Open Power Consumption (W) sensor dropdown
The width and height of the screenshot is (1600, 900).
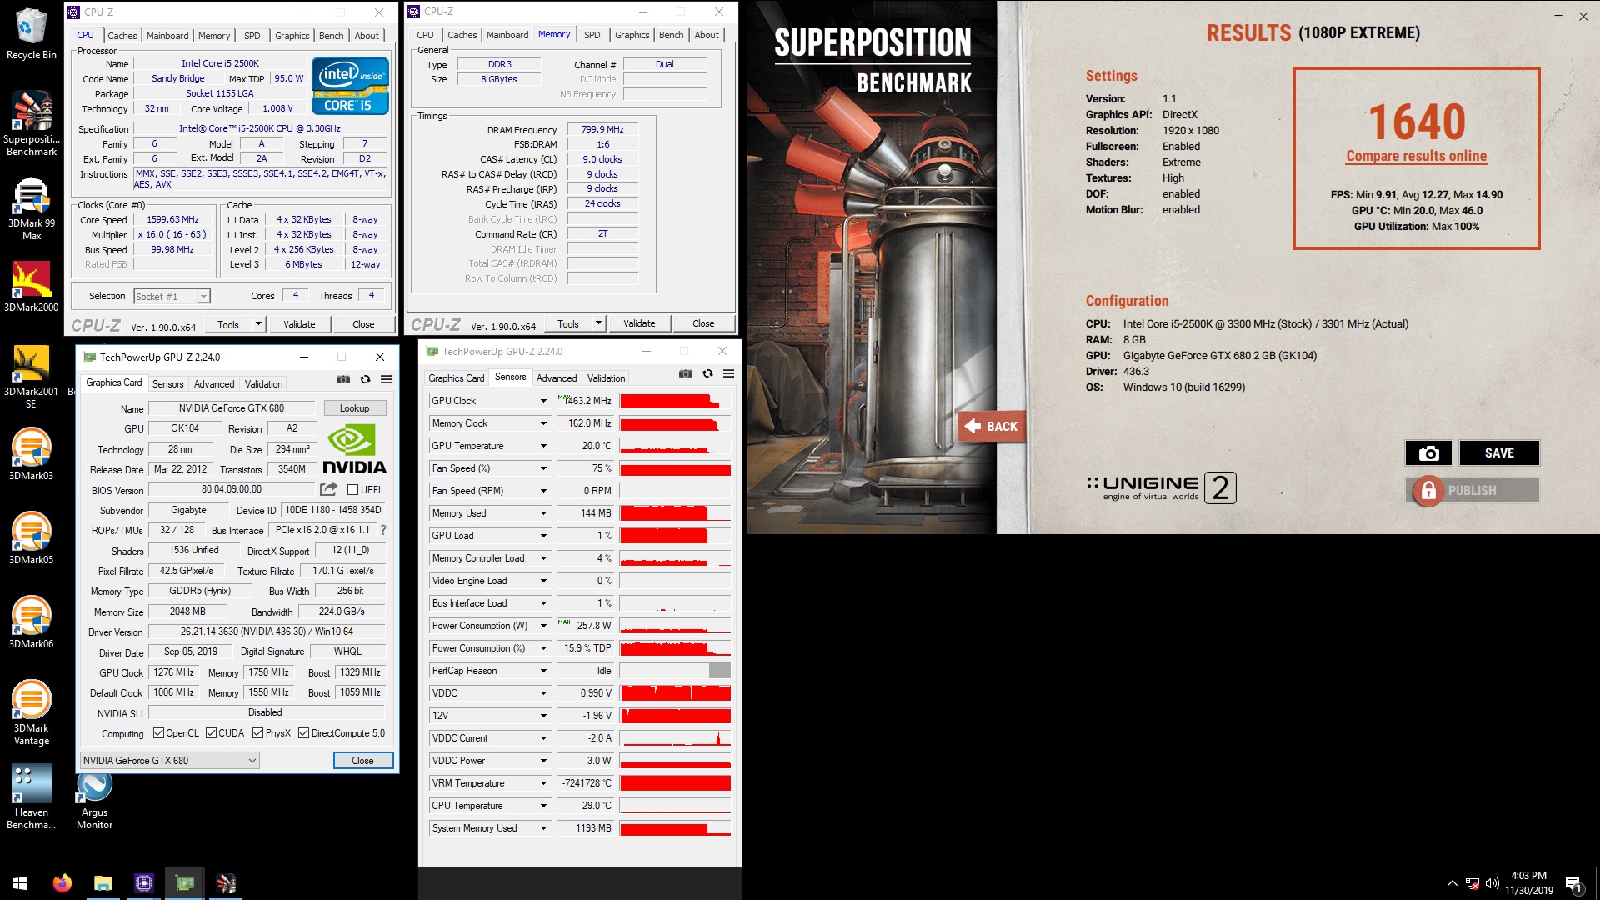click(x=543, y=626)
